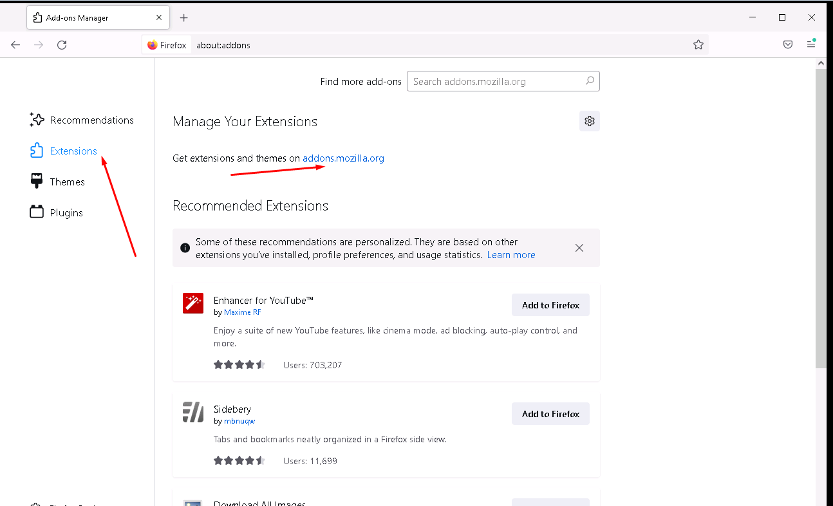
Task: Click the info icon in recommendations notice
Action: [185, 248]
